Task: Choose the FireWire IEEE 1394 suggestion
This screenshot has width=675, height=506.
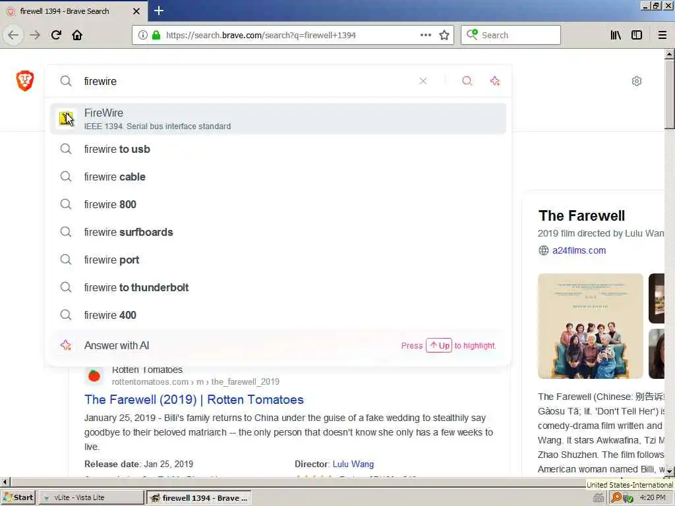Action: (x=278, y=119)
